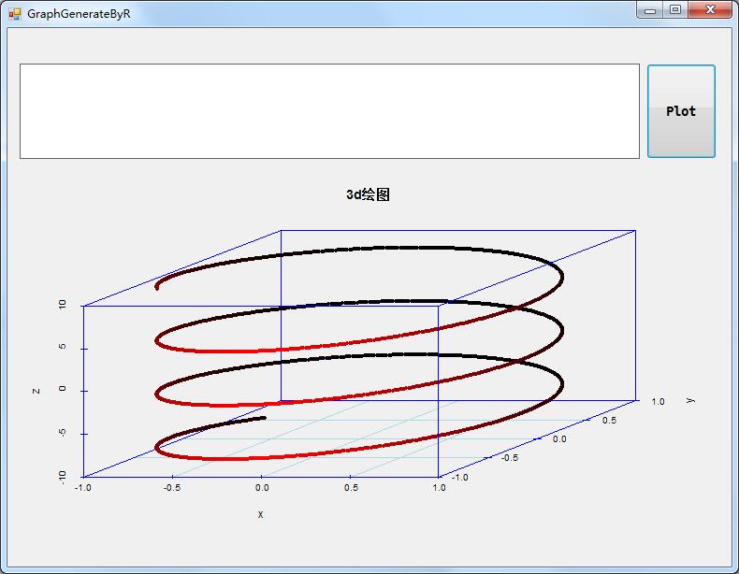This screenshot has width=739, height=574.
Task: Click the dark upper end of the spiral curve
Action: click(x=157, y=287)
